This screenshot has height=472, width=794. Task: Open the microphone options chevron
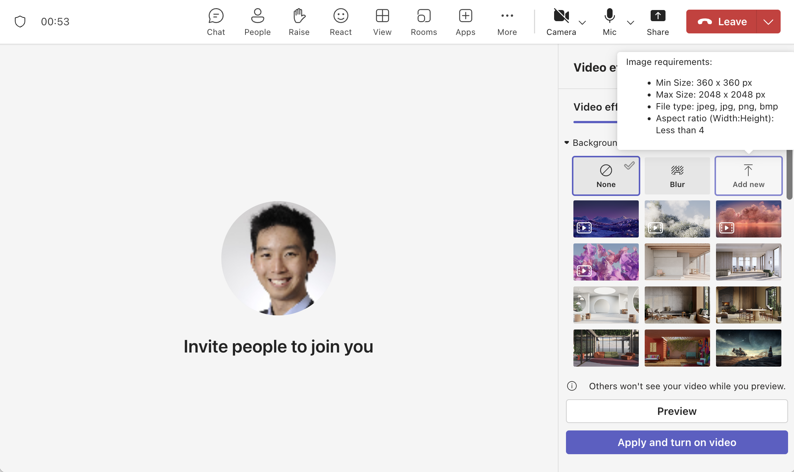pyautogui.click(x=630, y=22)
